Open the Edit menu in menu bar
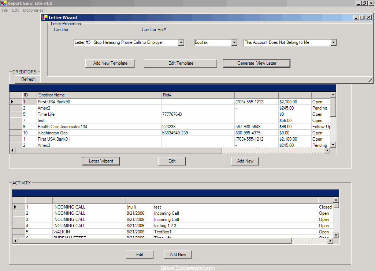Viewport: 375px width, 271px height. (15, 10)
